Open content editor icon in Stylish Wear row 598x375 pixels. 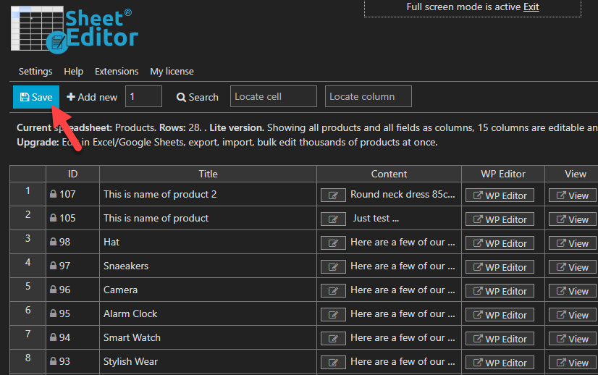click(333, 363)
